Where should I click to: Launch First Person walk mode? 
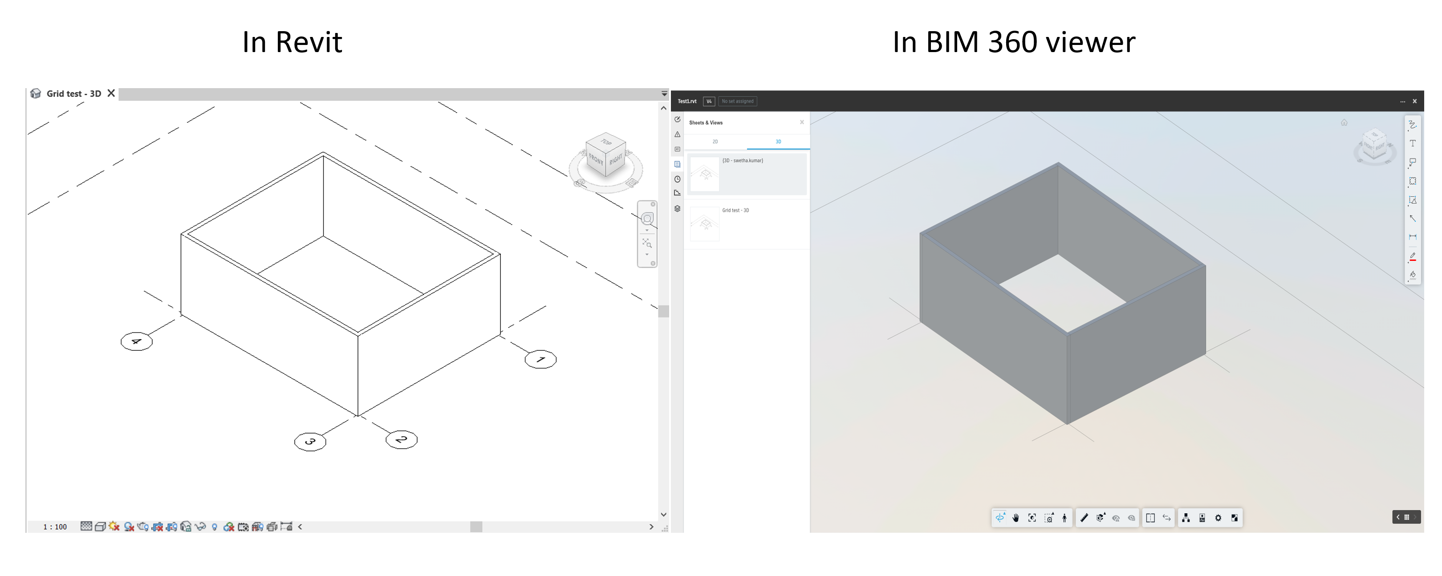coord(1065,518)
